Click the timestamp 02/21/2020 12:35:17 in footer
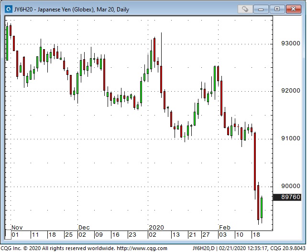This screenshot has height=252, width=307. [243, 249]
